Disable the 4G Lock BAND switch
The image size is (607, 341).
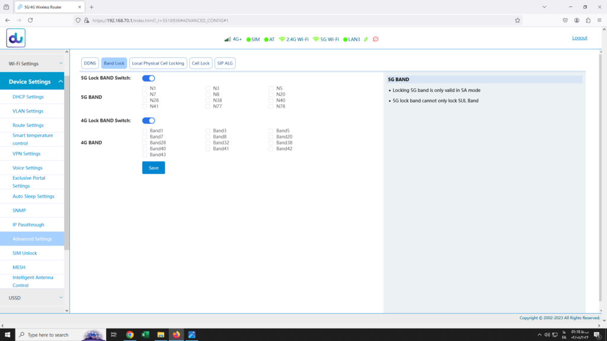click(x=148, y=121)
